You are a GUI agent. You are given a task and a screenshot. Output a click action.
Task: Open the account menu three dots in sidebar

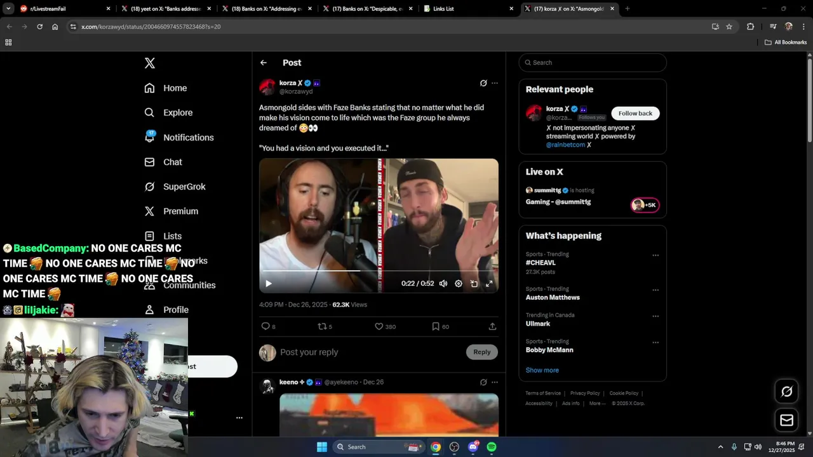[239, 418]
